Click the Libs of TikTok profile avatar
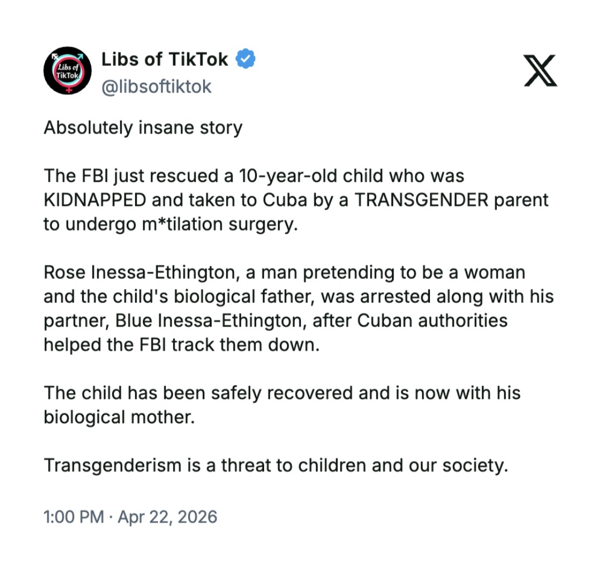Screen dimensions: 603x577 [x=68, y=70]
